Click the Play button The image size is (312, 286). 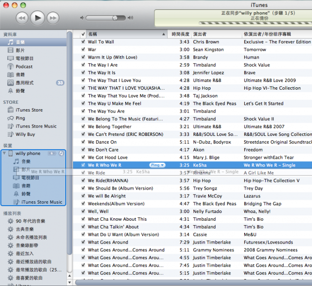(38, 18)
